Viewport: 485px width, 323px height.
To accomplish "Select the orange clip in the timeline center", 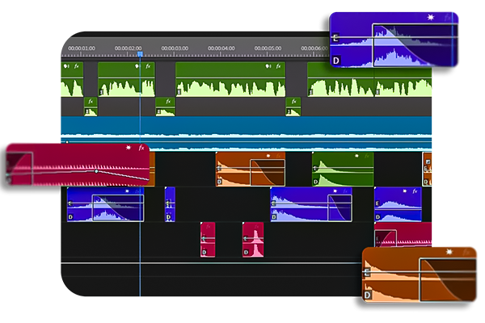I will pos(250,170).
